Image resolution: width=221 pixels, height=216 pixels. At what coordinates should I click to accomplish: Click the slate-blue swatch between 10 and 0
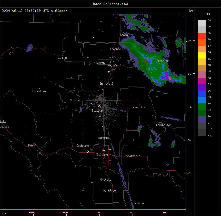(202, 120)
